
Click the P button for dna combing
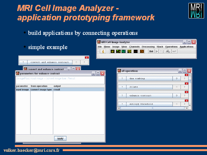coord(184,78)
